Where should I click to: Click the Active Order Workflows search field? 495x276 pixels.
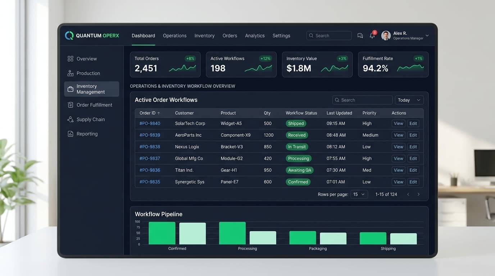coord(362,100)
